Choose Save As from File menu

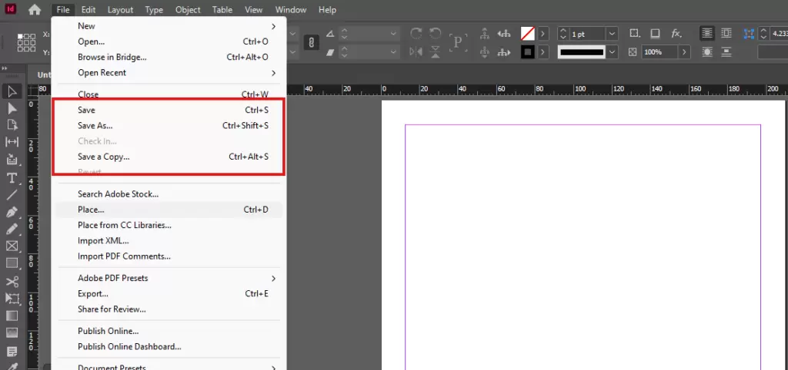pos(95,126)
